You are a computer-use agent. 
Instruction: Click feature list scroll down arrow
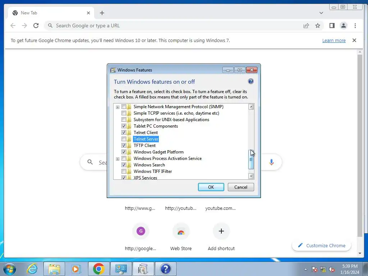pyautogui.click(x=251, y=176)
